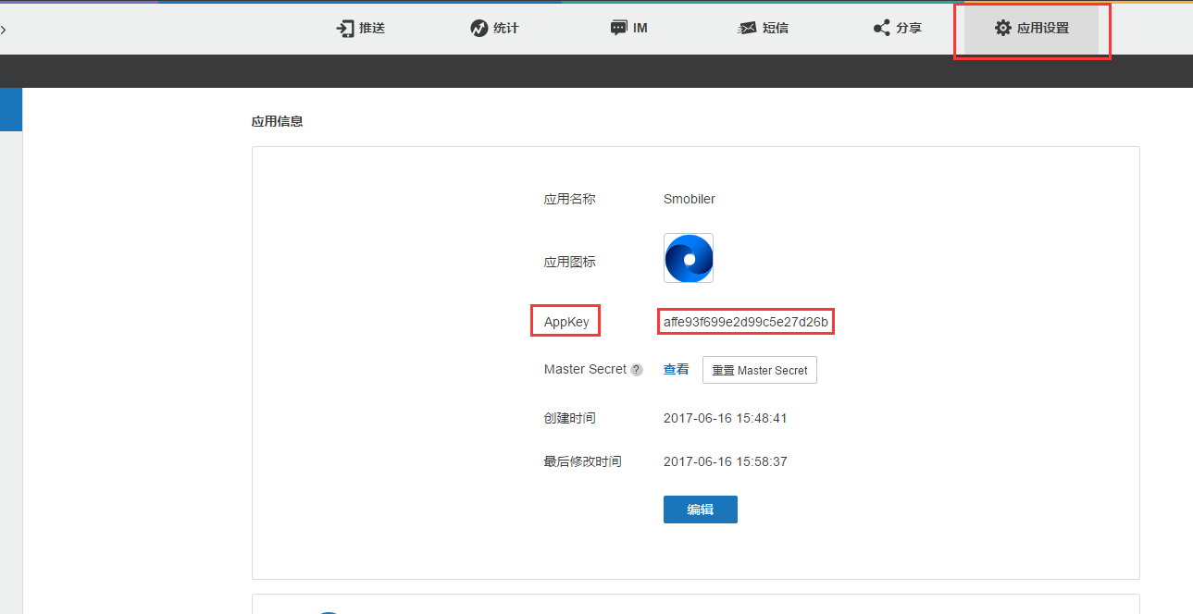Viewport: 1193px width, 614px height.
Task: Click the last modified time 2017-06-16 15:58:37
Action: coord(726,461)
